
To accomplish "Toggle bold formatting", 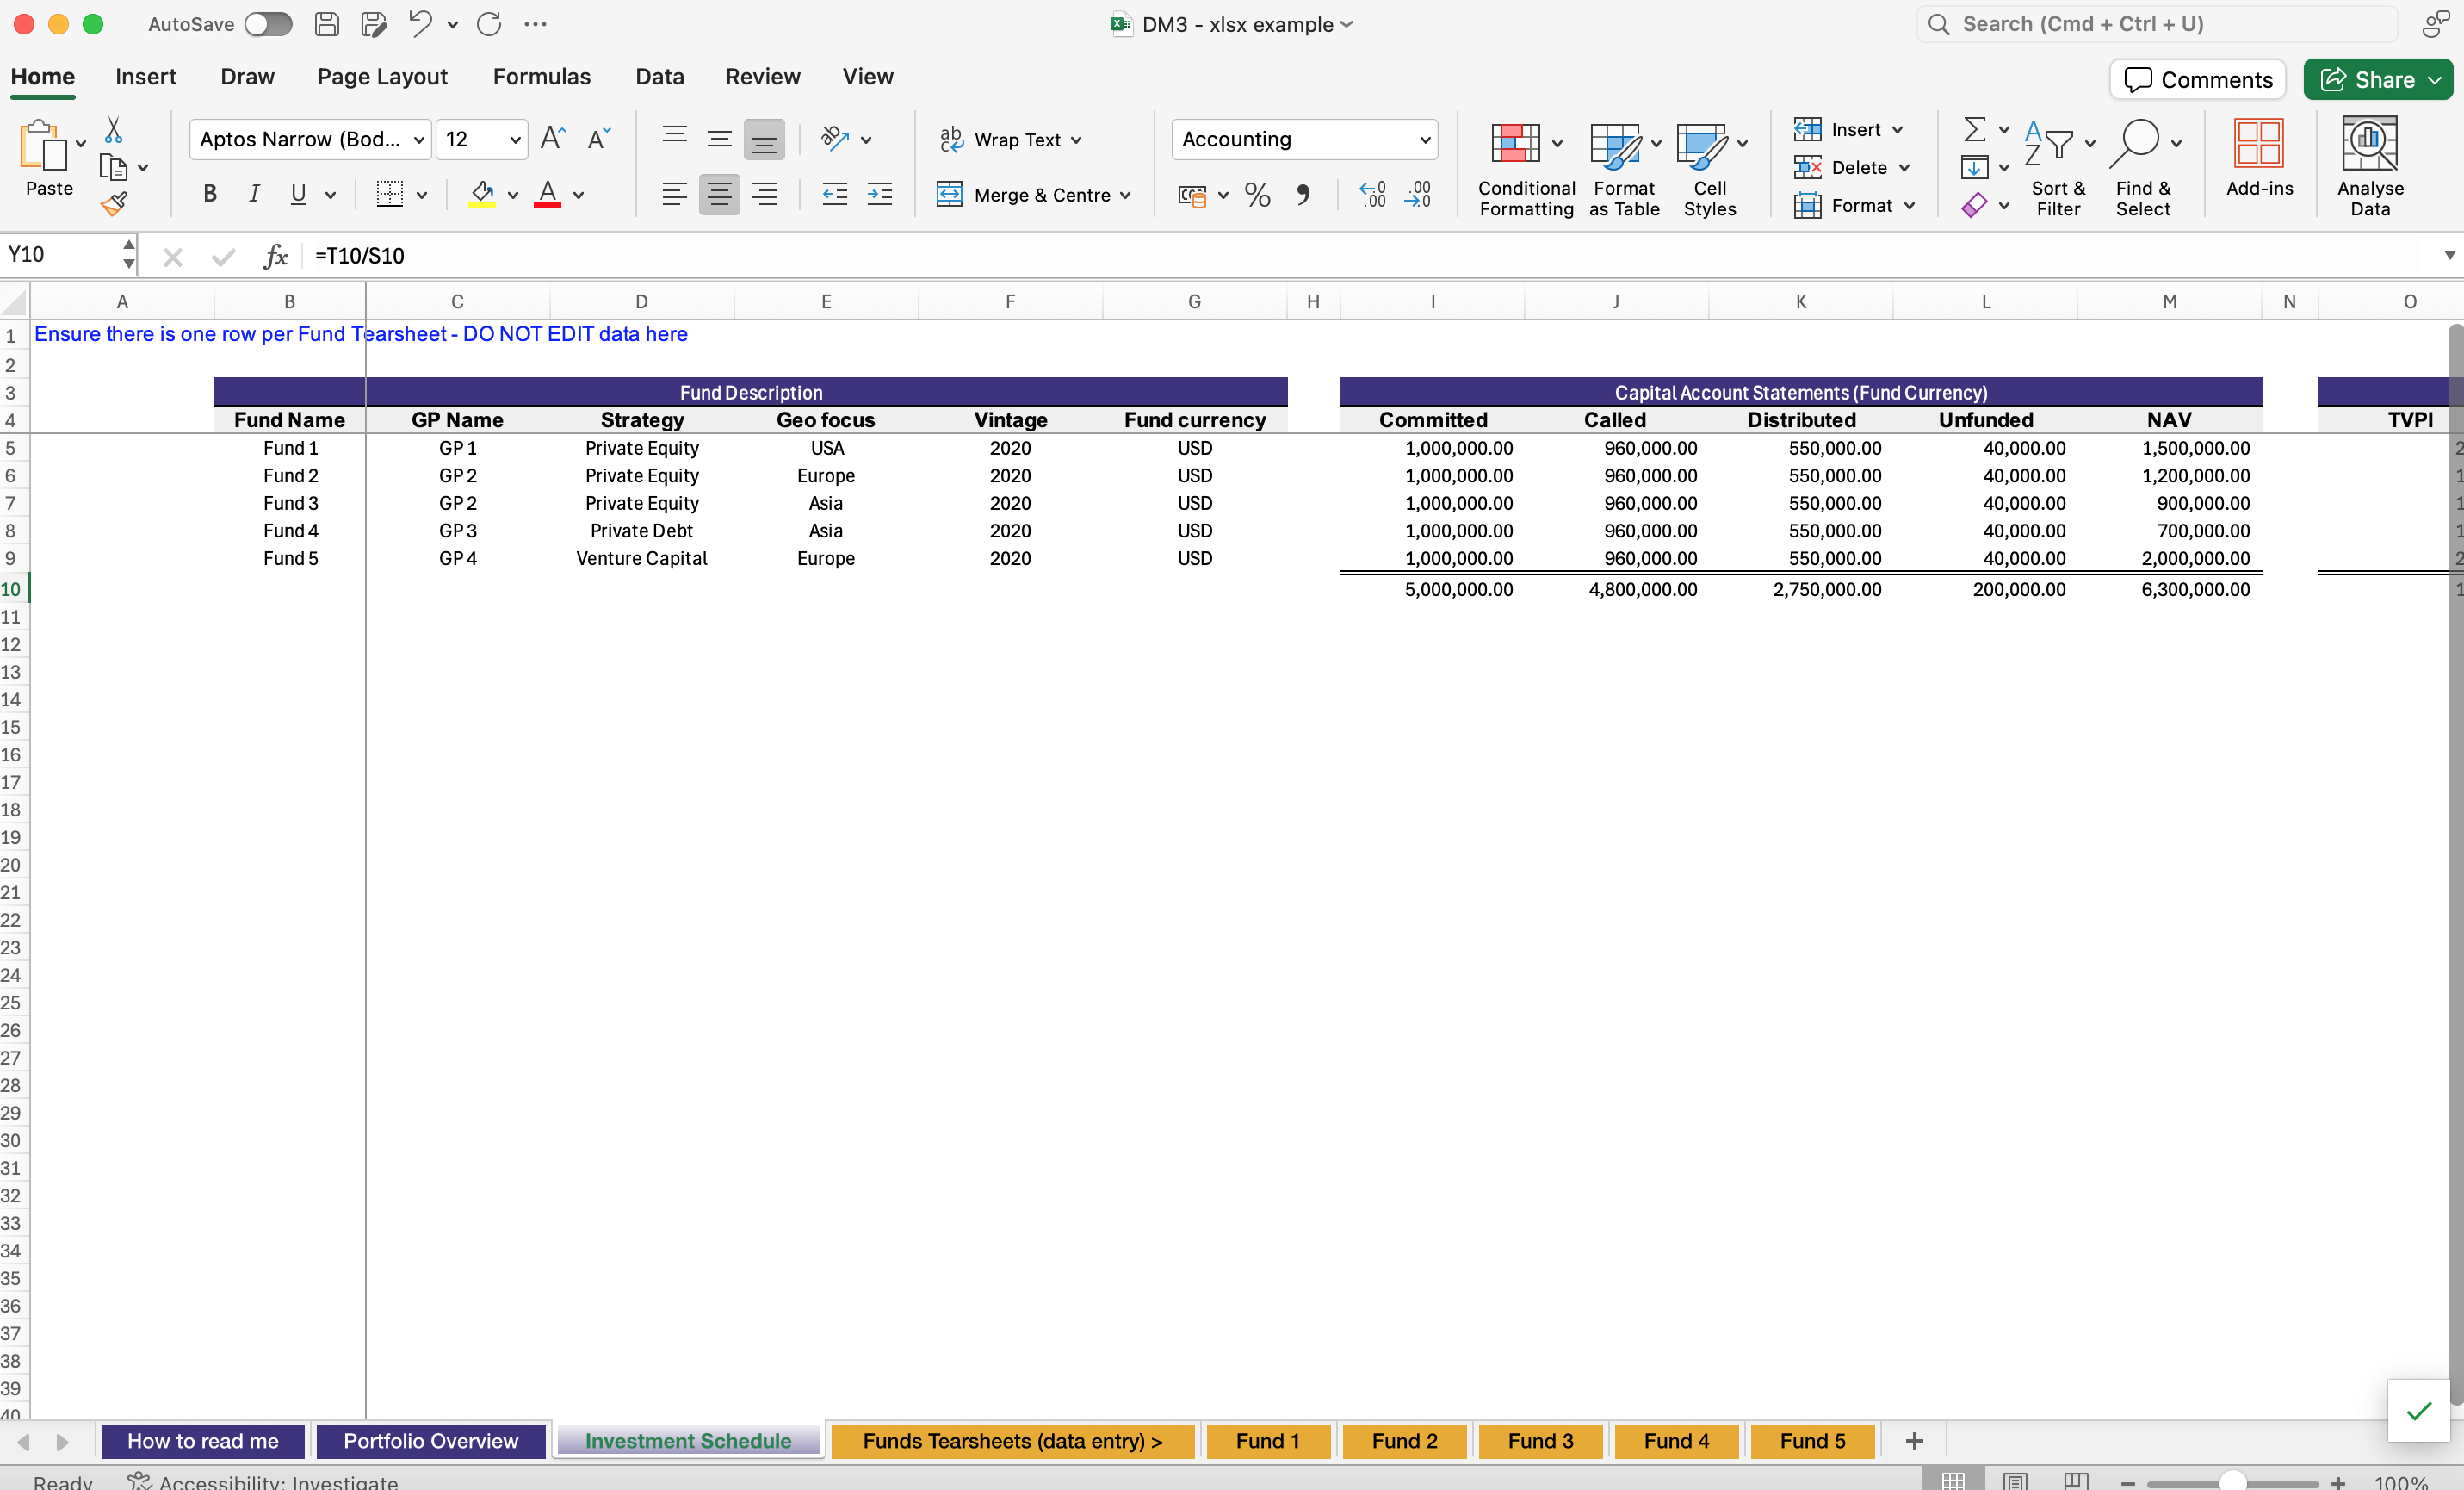I will 209,194.
